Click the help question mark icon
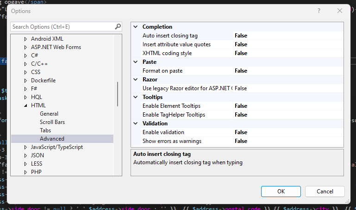This screenshot has height=210, width=356. [319, 11]
